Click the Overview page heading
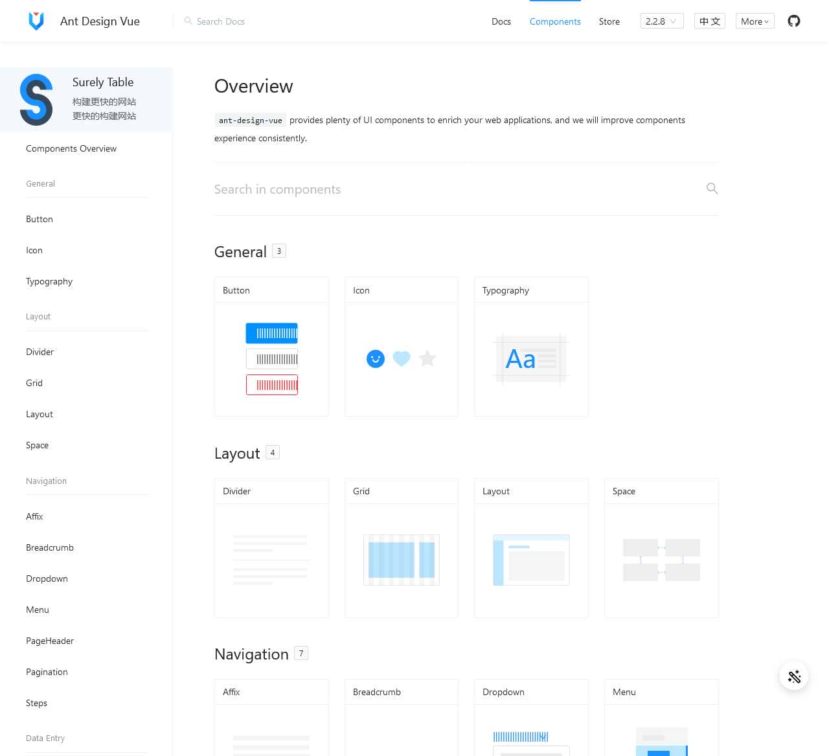 tap(254, 86)
